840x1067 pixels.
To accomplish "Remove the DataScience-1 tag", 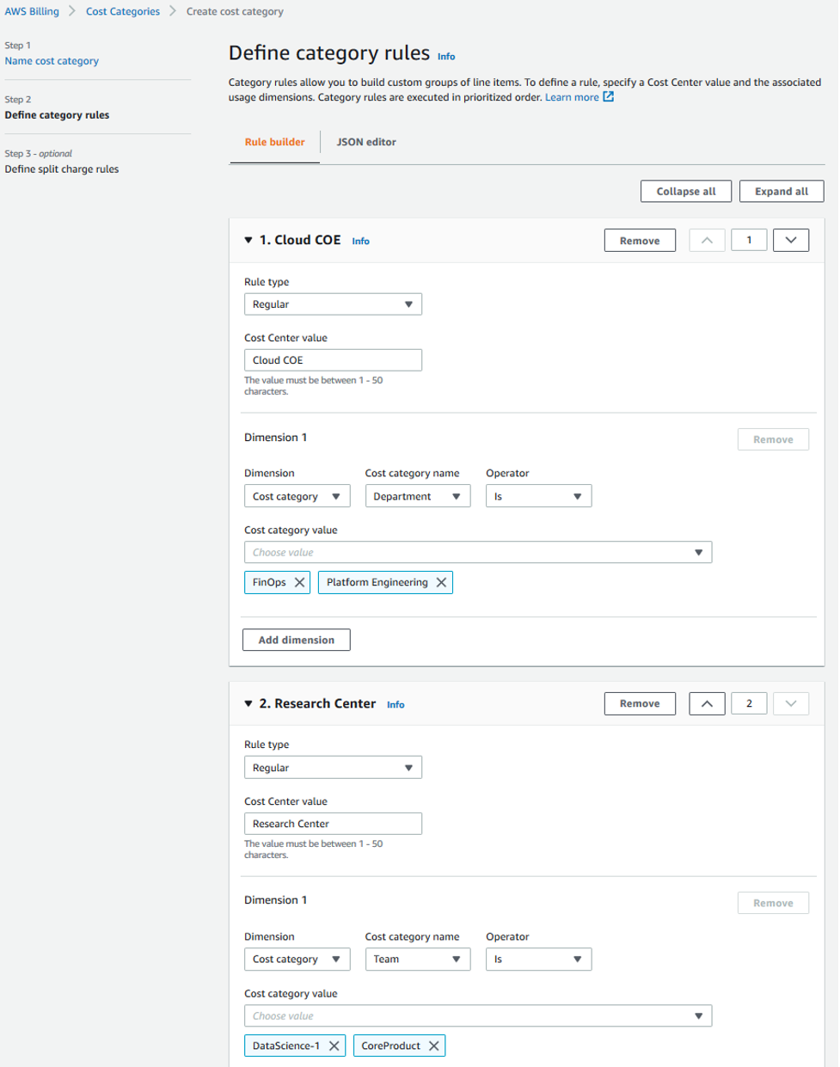I will [334, 1046].
